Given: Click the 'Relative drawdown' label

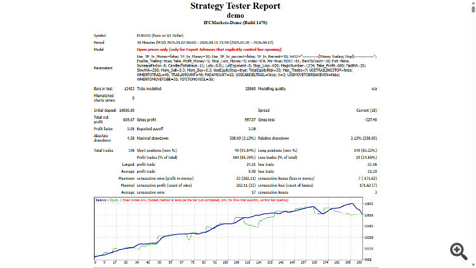Looking at the screenshot, I should [x=274, y=138].
